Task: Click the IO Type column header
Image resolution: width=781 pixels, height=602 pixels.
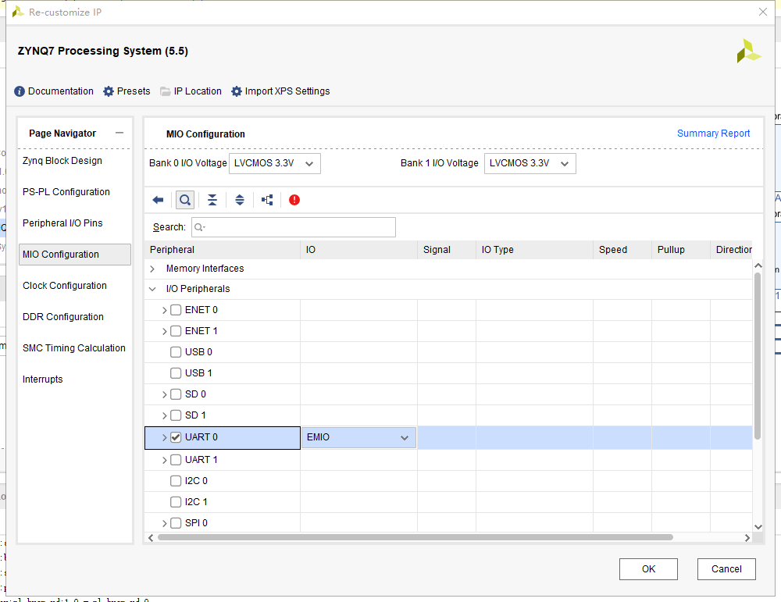Action: tap(534, 250)
